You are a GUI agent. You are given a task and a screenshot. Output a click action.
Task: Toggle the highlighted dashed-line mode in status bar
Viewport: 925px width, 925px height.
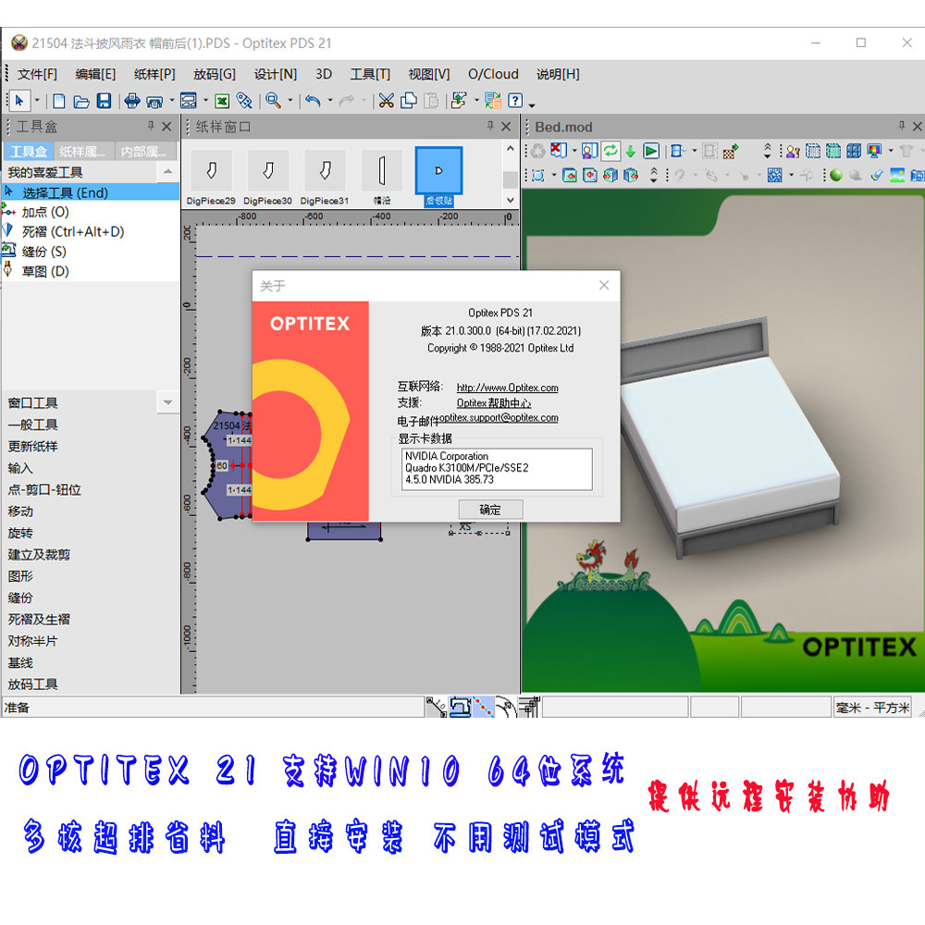pyautogui.click(x=483, y=707)
